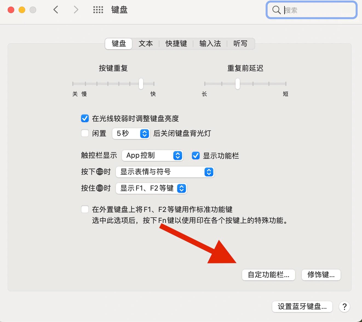This screenshot has height=322, width=362.
Task: Switch to the 快捷键 tab
Action: 176,44
